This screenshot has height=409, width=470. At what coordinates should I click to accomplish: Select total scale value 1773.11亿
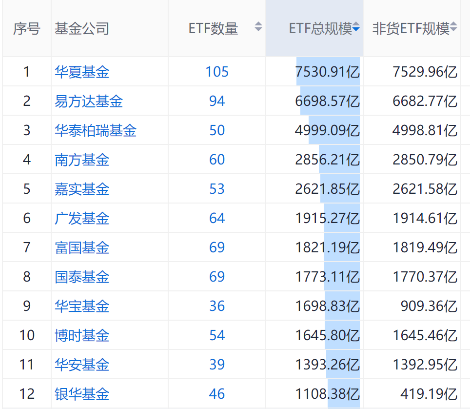[x=327, y=277]
